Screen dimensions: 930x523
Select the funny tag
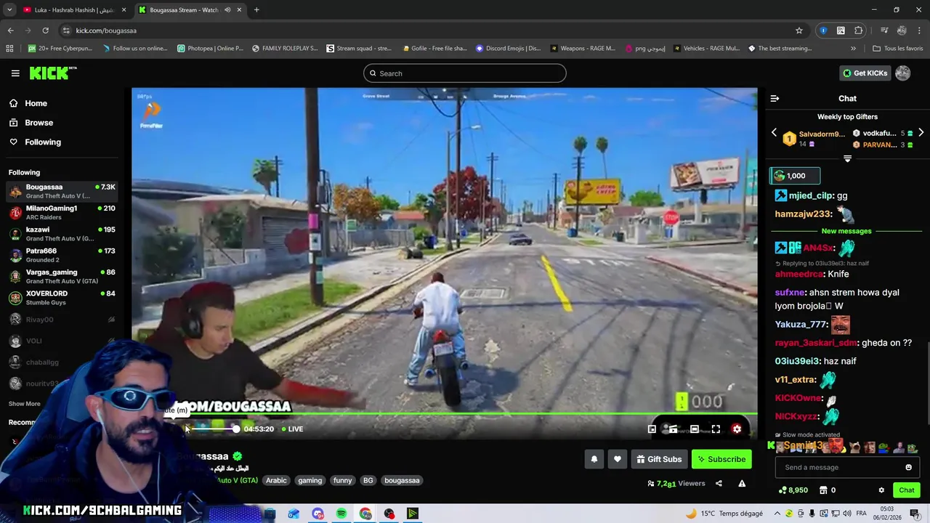342,481
